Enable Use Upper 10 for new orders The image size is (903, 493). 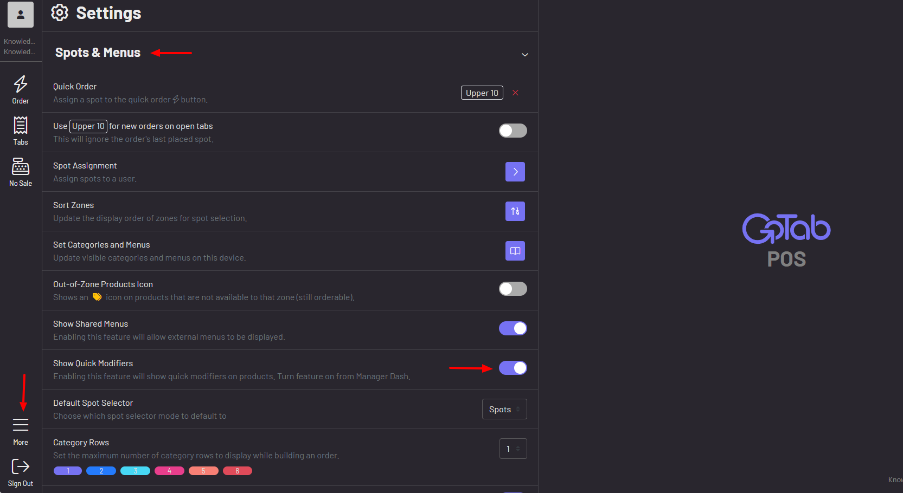pos(512,131)
